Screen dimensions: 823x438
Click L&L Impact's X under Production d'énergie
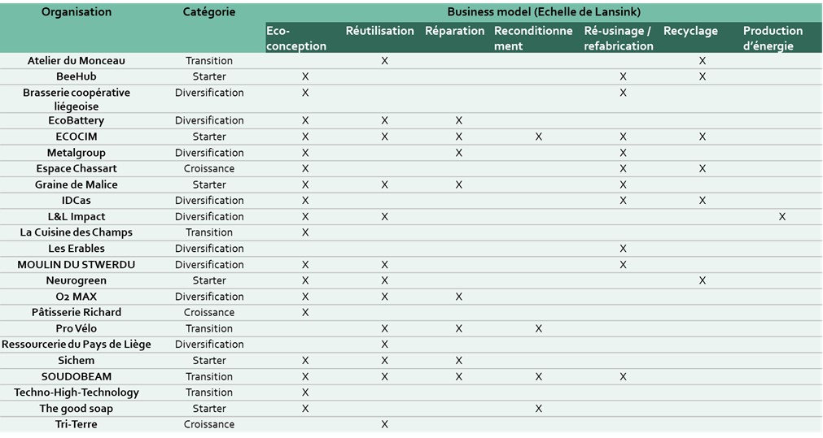pyautogui.click(x=781, y=217)
